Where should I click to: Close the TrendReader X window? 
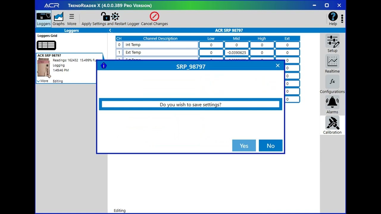click(339, 5)
